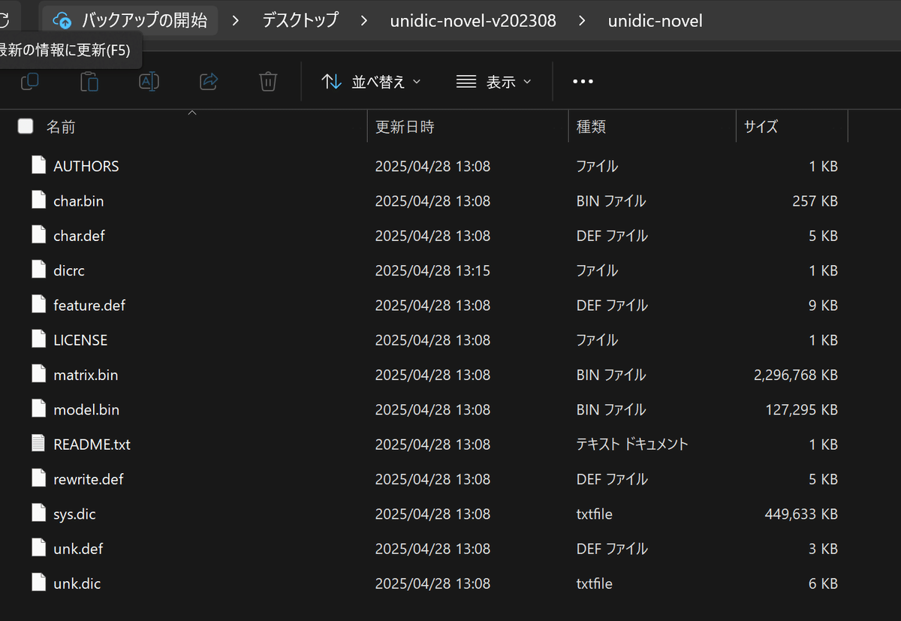Click the cloud backup icon in address bar
Viewport: 901px width, 621px height.
(x=62, y=20)
